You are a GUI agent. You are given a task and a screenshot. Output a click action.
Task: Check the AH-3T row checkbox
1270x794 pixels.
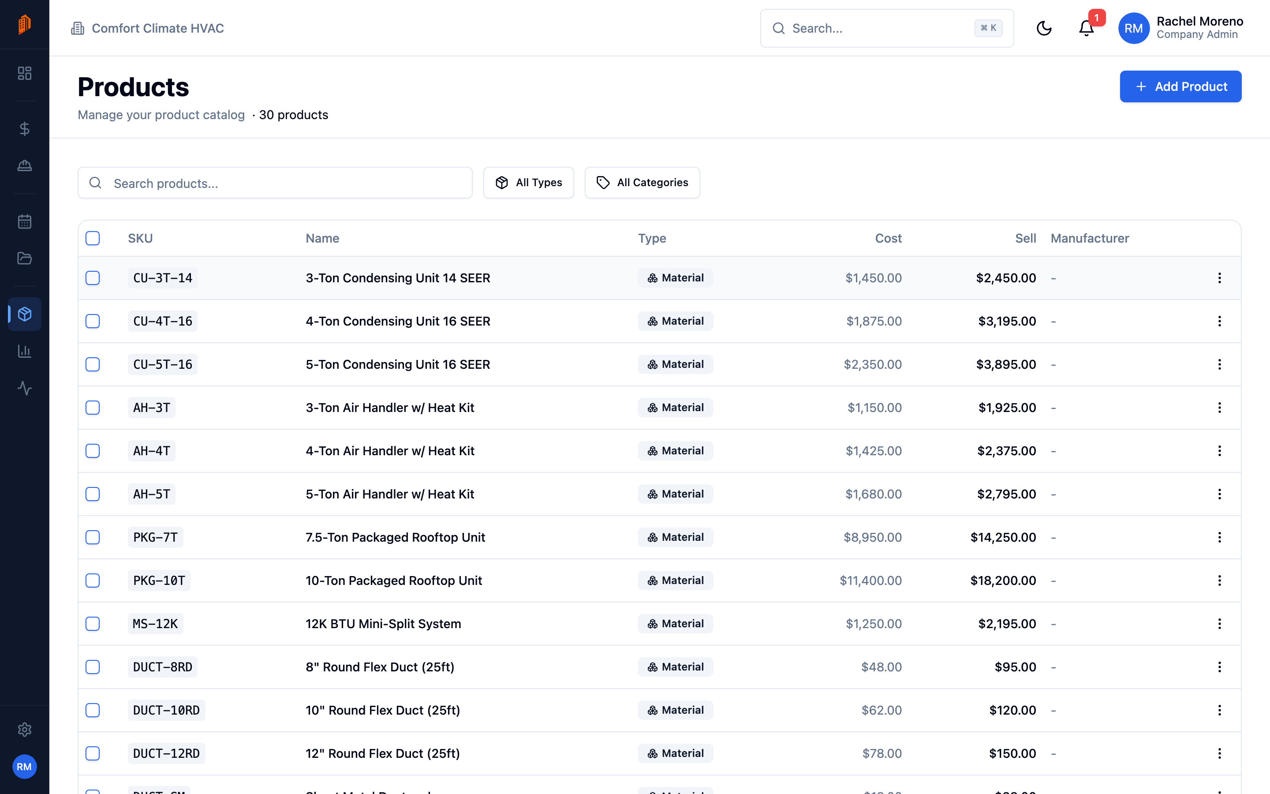tap(93, 408)
